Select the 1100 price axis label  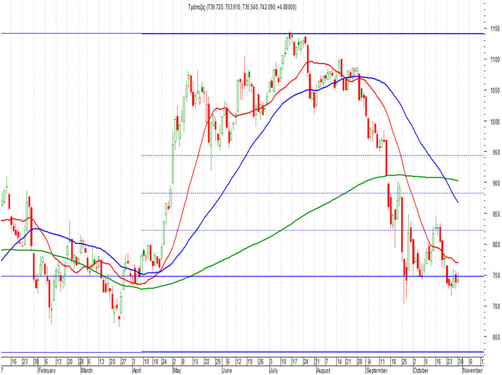[x=495, y=59]
